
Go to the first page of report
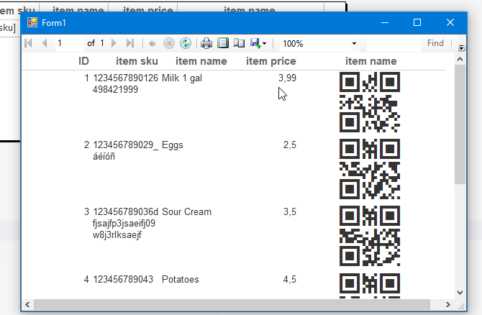[28, 43]
